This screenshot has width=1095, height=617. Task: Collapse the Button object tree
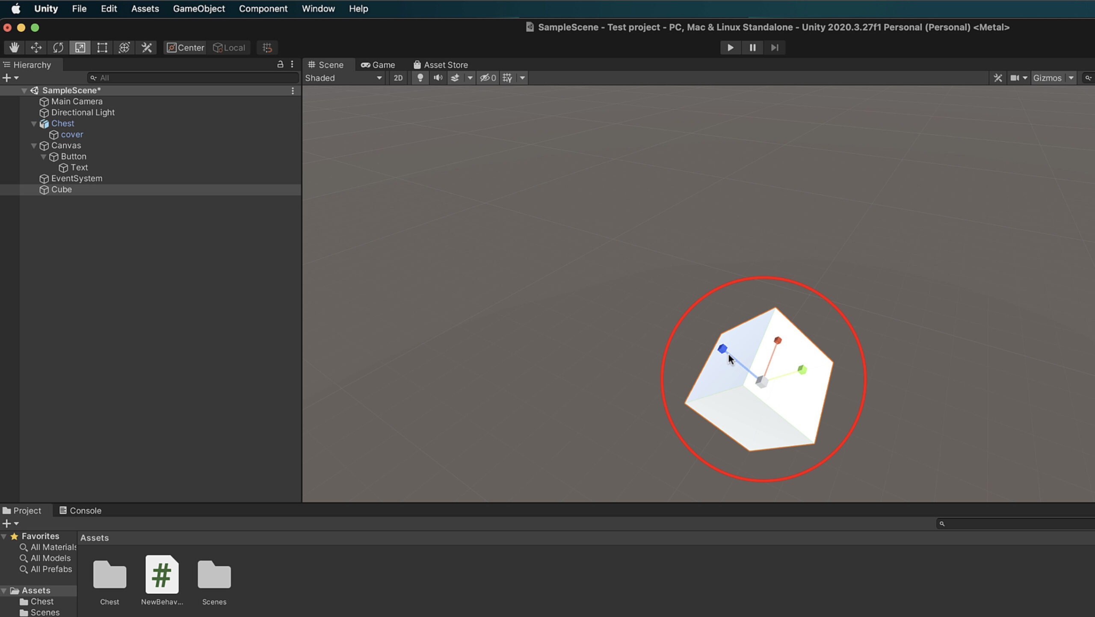click(43, 156)
